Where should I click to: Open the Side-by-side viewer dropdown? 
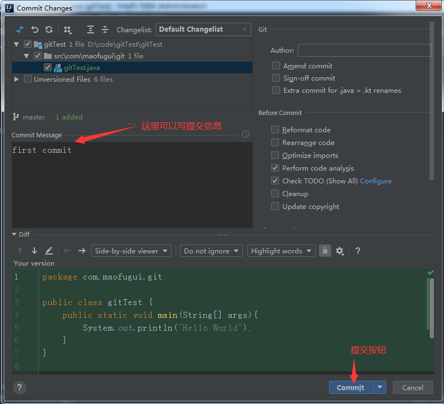tap(131, 251)
